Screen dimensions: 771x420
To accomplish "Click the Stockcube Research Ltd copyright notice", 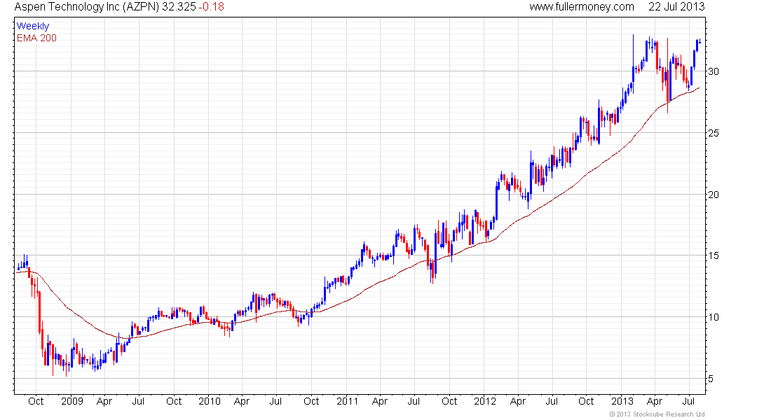I will [x=657, y=414].
